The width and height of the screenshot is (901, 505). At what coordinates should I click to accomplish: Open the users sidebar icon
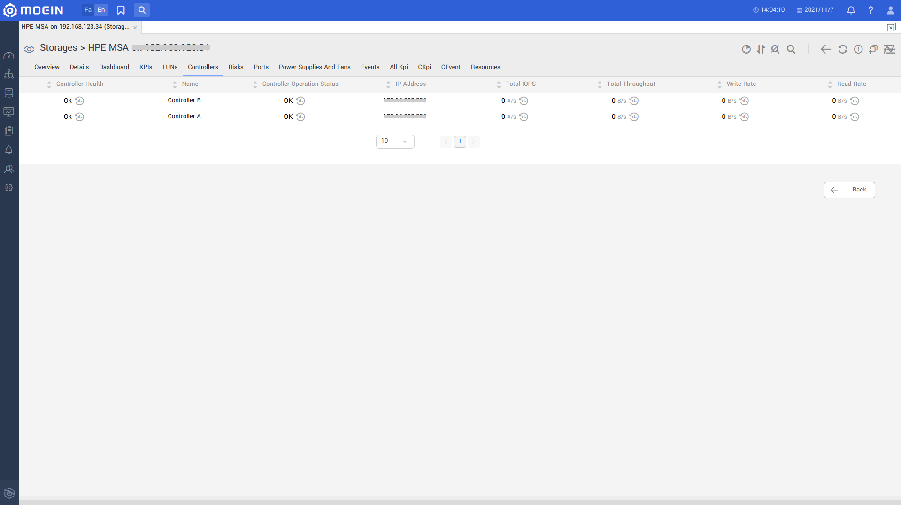(9, 168)
